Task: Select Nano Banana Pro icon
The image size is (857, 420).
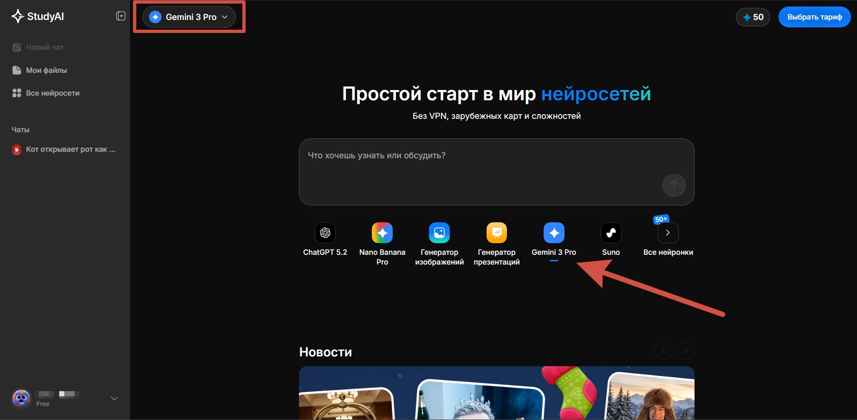Action: [x=382, y=233]
